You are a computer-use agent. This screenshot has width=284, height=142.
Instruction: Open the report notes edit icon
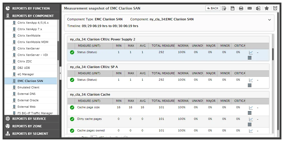pyautogui.click(x=224, y=8)
